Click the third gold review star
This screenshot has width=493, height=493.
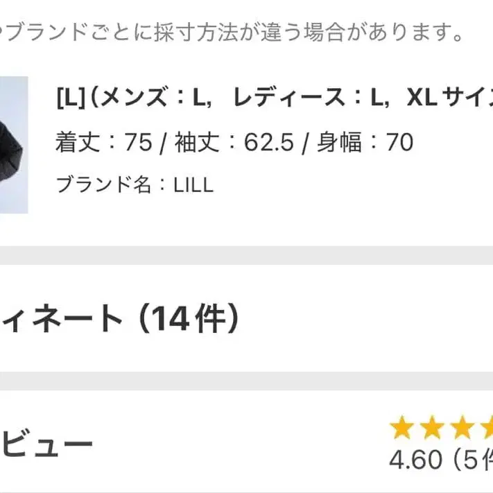click(x=461, y=429)
